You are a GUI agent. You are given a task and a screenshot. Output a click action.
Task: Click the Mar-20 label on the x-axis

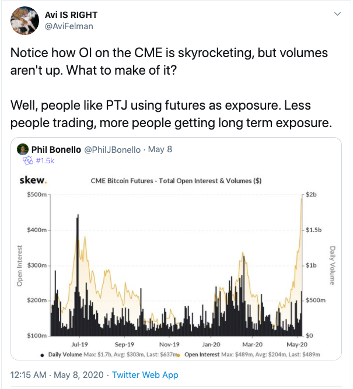click(252, 345)
